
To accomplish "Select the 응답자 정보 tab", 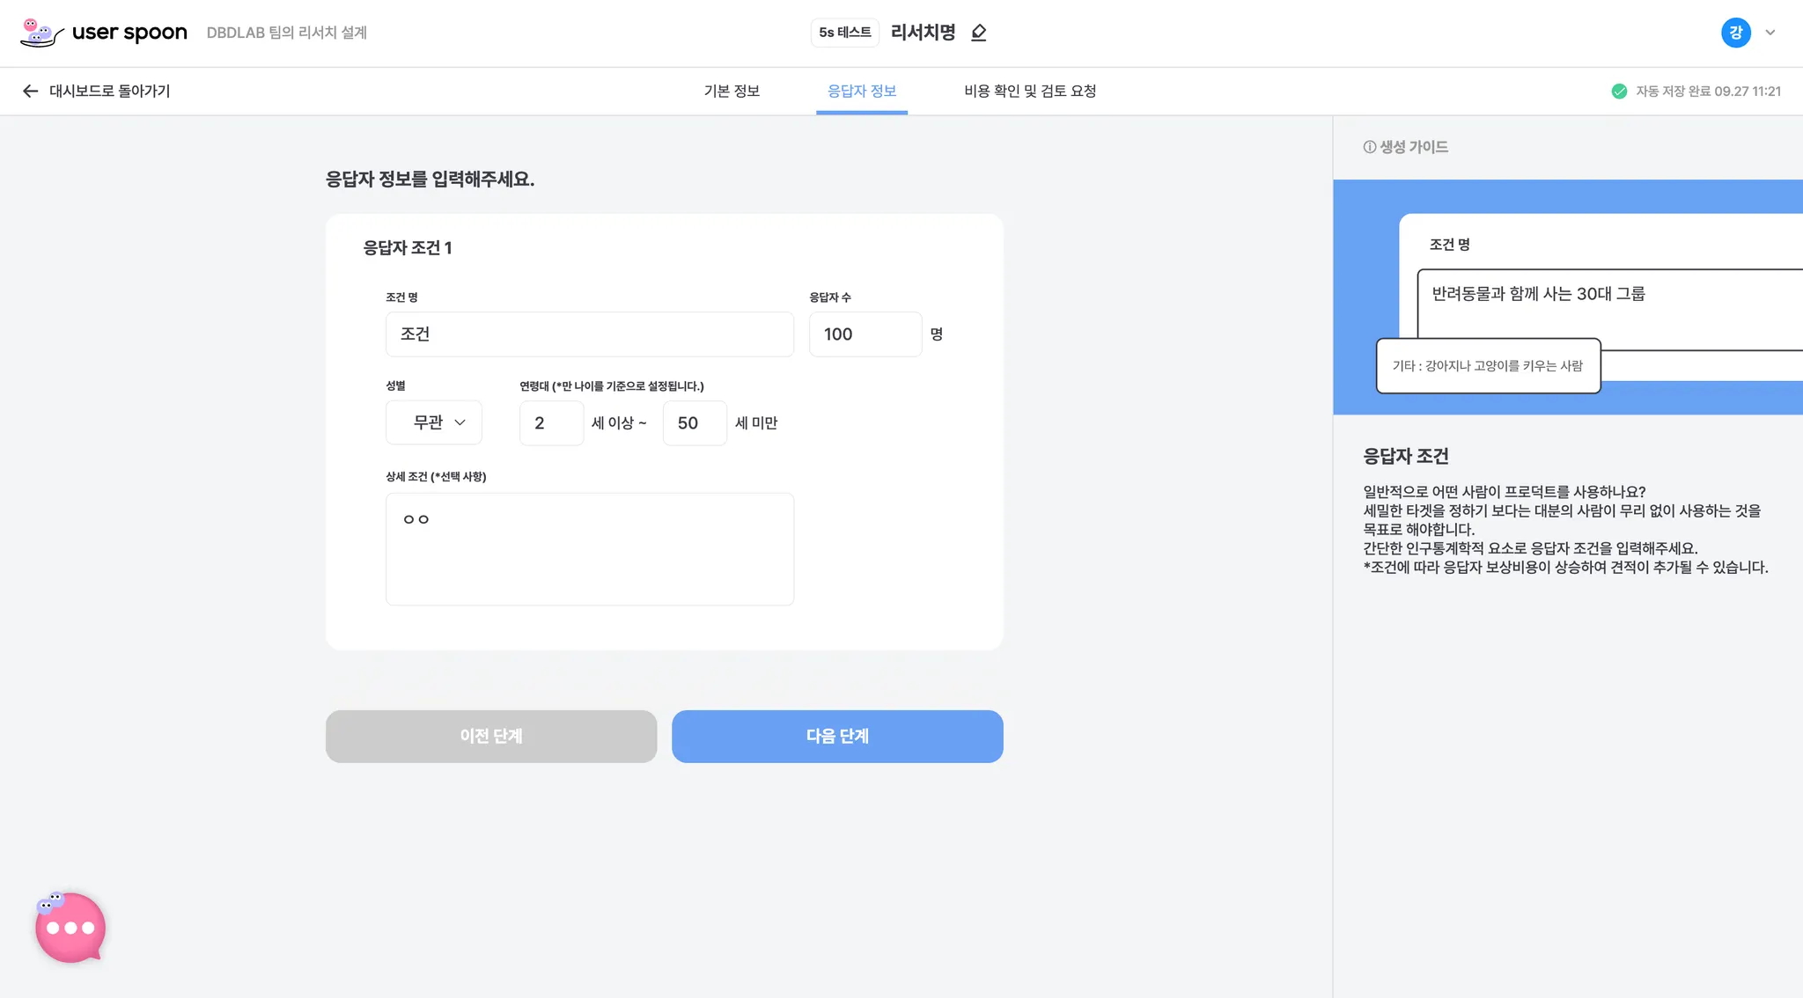I will (861, 91).
